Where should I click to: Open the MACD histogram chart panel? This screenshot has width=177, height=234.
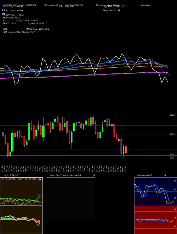coord(21,220)
